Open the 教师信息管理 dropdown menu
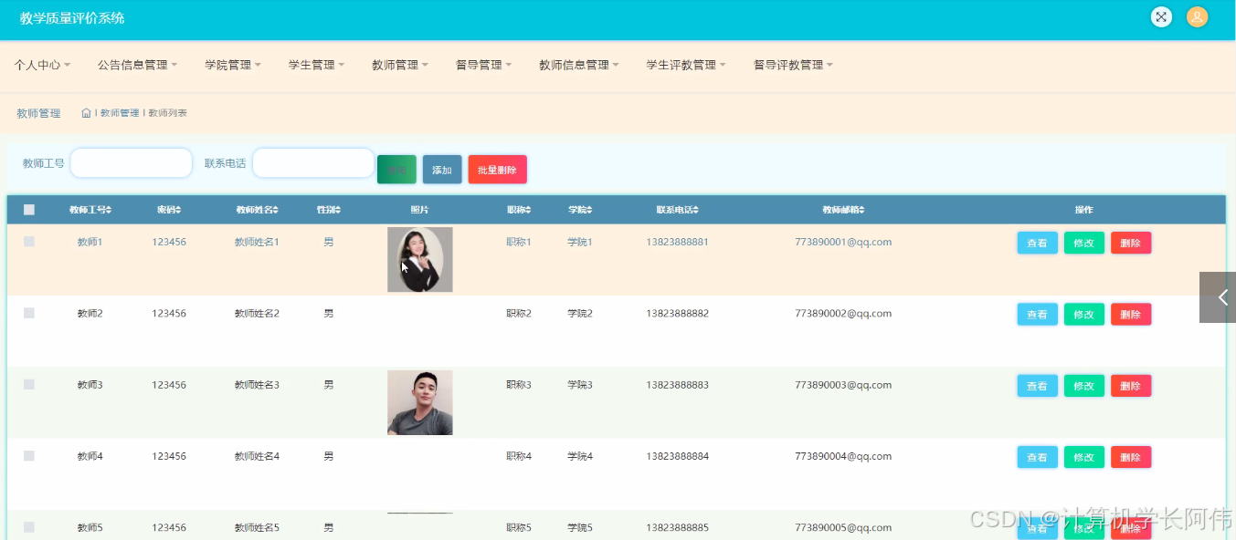 tap(579, 65)
